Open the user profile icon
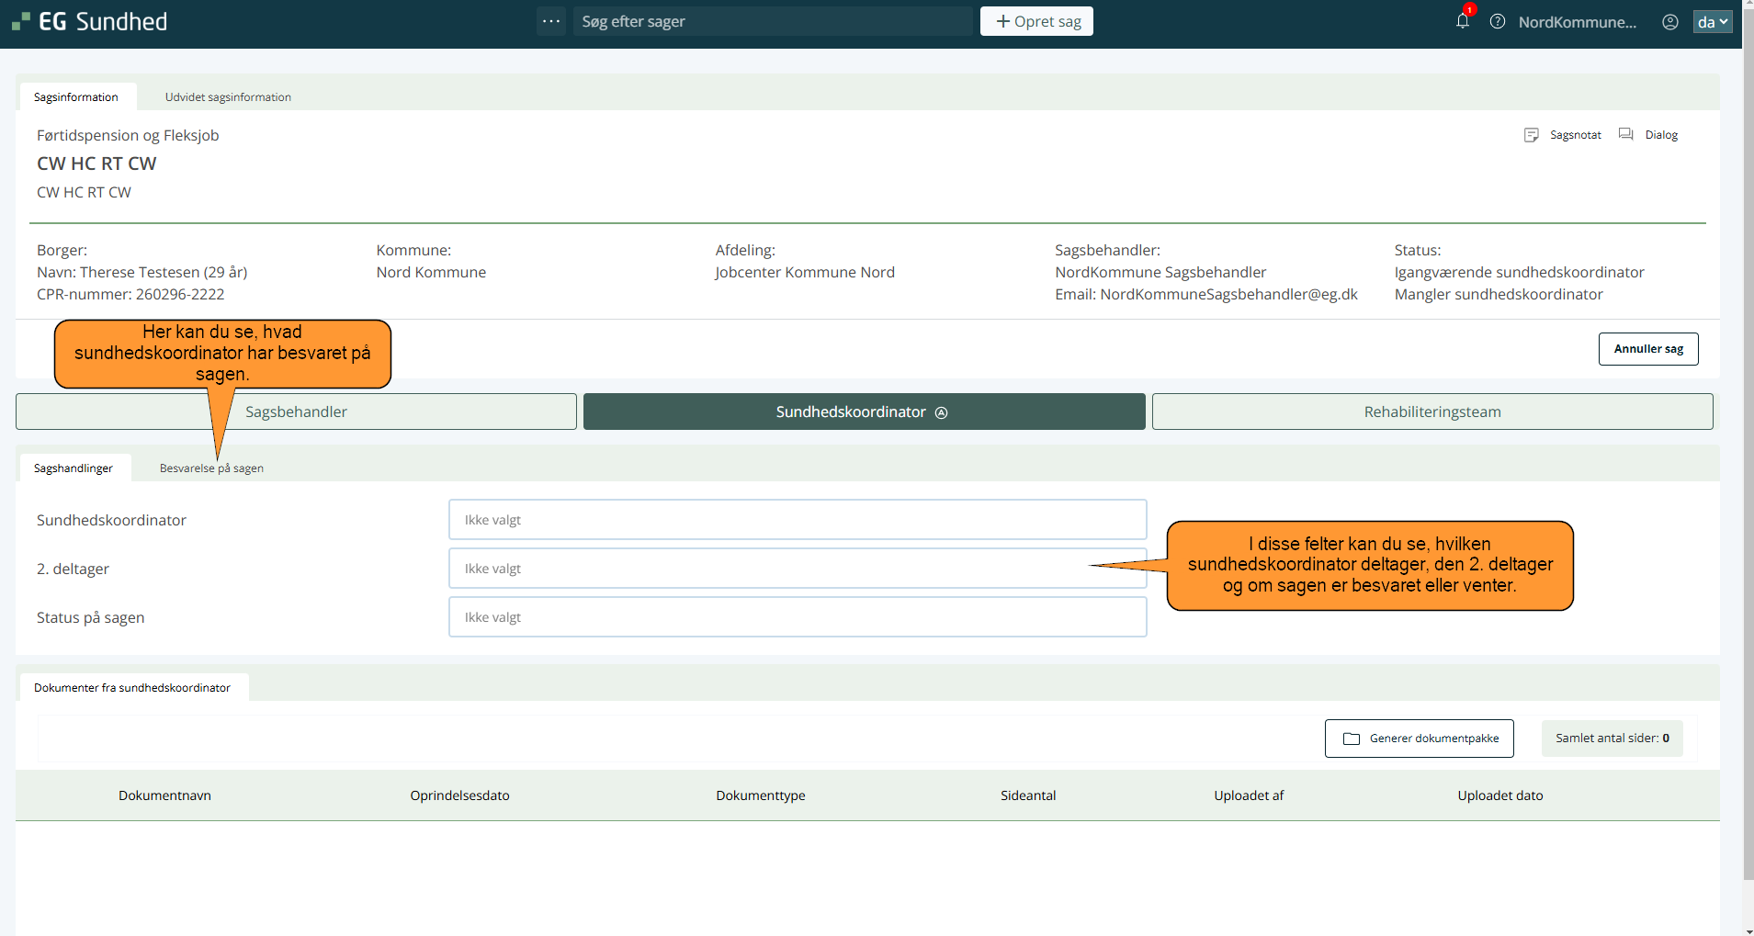Image resolution: width=1754 pixels, height=936 pixels. click(1669, 22)
